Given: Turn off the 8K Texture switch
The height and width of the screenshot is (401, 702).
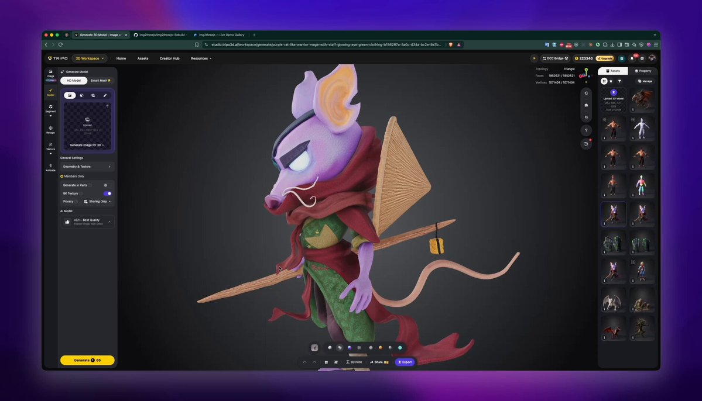Looking at the screenshot, I should (108, 193).
